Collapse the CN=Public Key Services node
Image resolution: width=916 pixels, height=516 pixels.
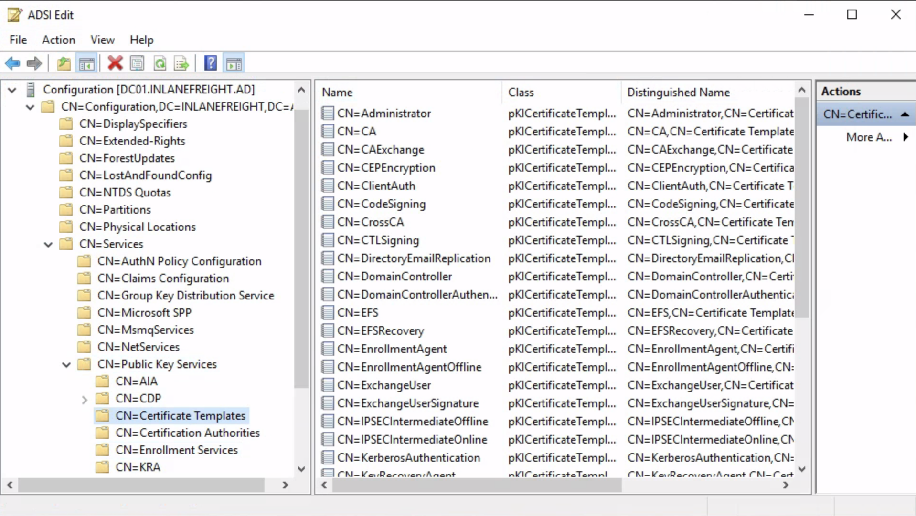(66, 365)
